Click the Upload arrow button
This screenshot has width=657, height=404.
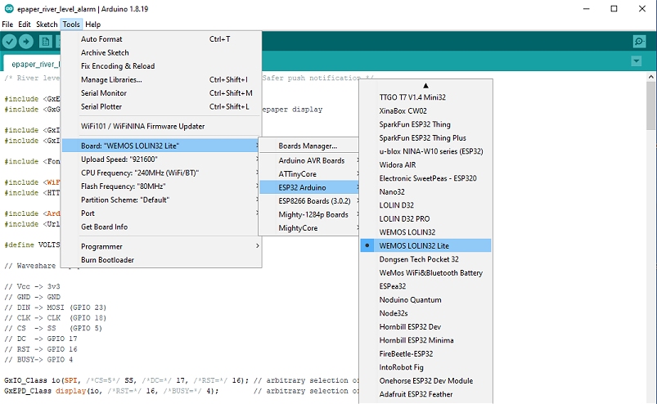[x=28, y=42]
